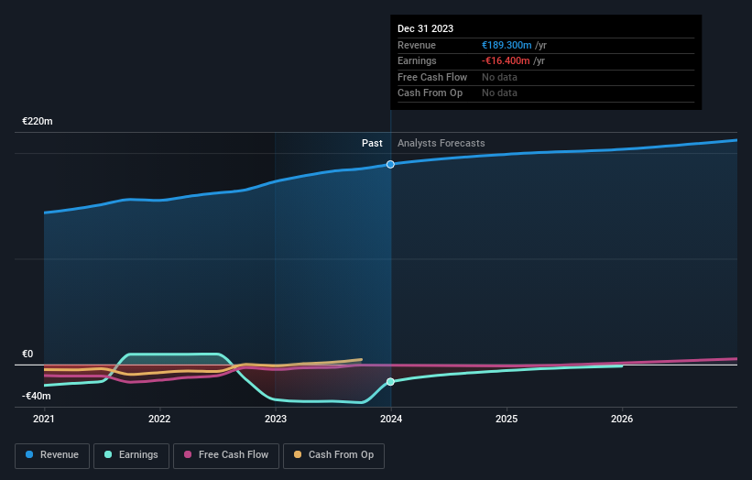The height and width of the screenshot is (480, 752).
Task: Toggle the Free Cash Flow legend button
Action: tap(226, 455)
